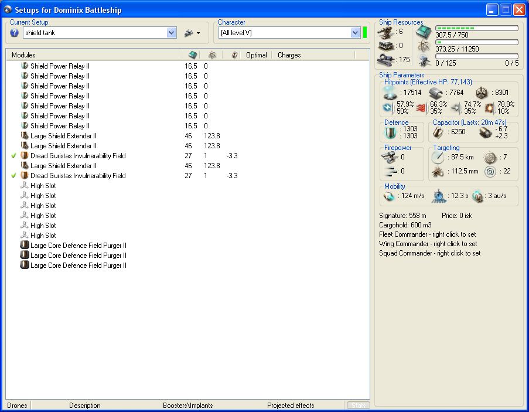Select the first Large Core Defence Field Purger II
Viewport: 529px width, 412px height.
pos(187,246)
